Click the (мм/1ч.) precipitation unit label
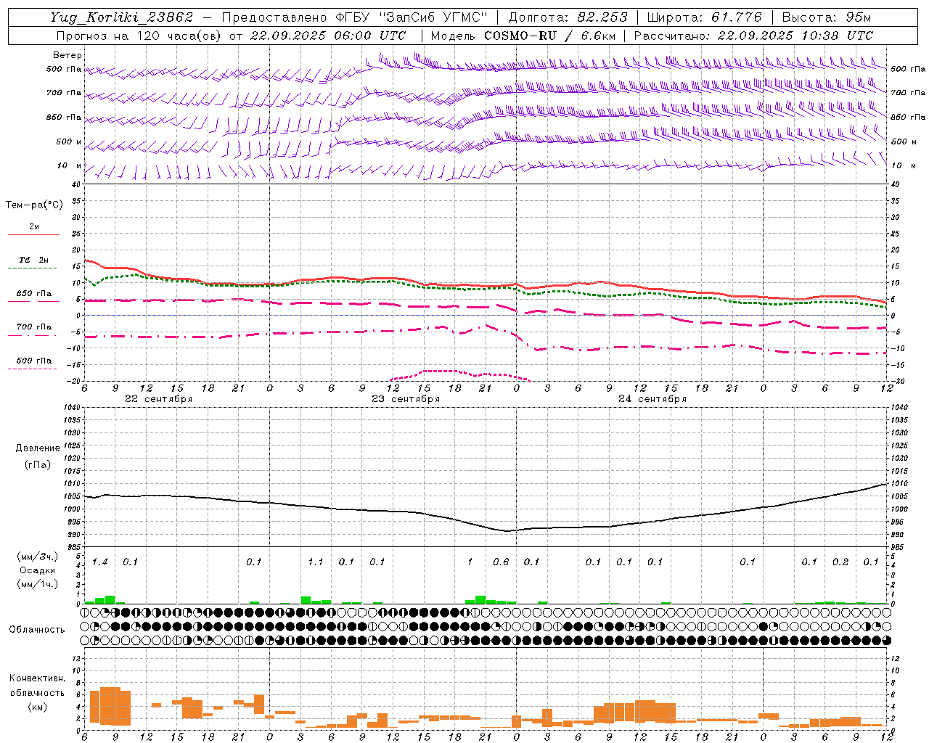This screenshot has height=743, width=929. click(x=38, y=584)
